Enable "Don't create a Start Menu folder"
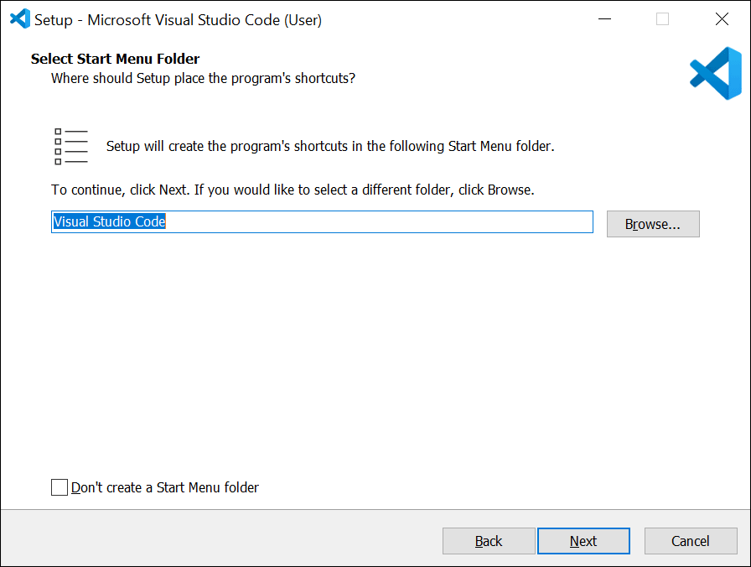The height and width of the screenshot is (567, 751). pyautogui.click(x=60, y=487)
